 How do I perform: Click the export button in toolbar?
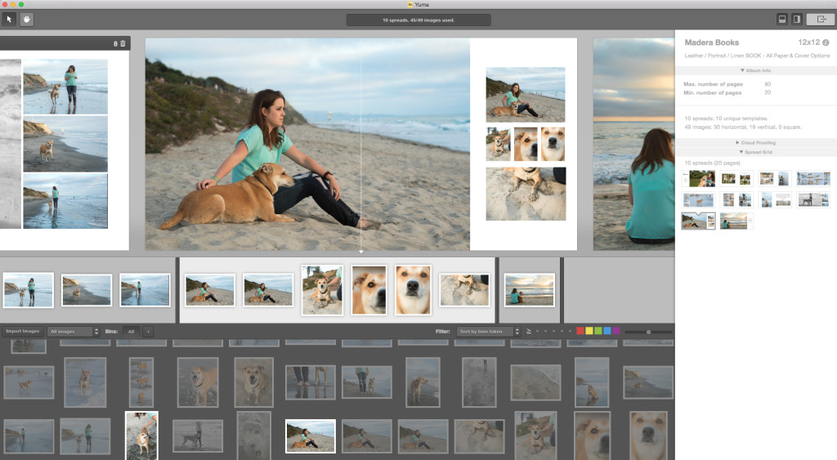[821, 20]
